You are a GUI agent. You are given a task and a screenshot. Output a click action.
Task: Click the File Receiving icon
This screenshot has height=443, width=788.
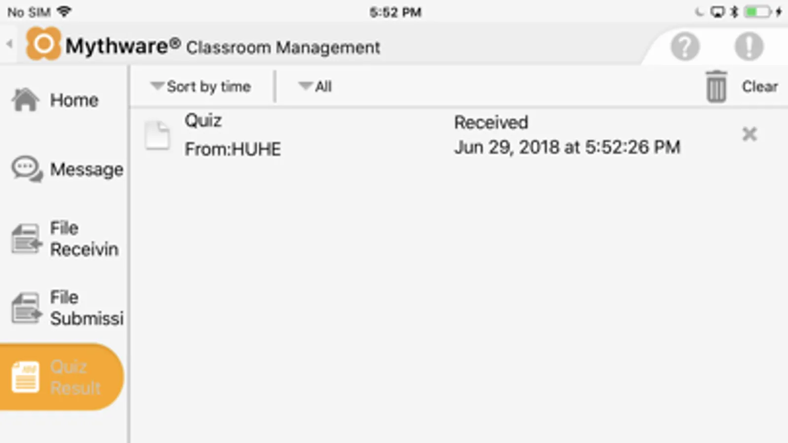(26, 239)
